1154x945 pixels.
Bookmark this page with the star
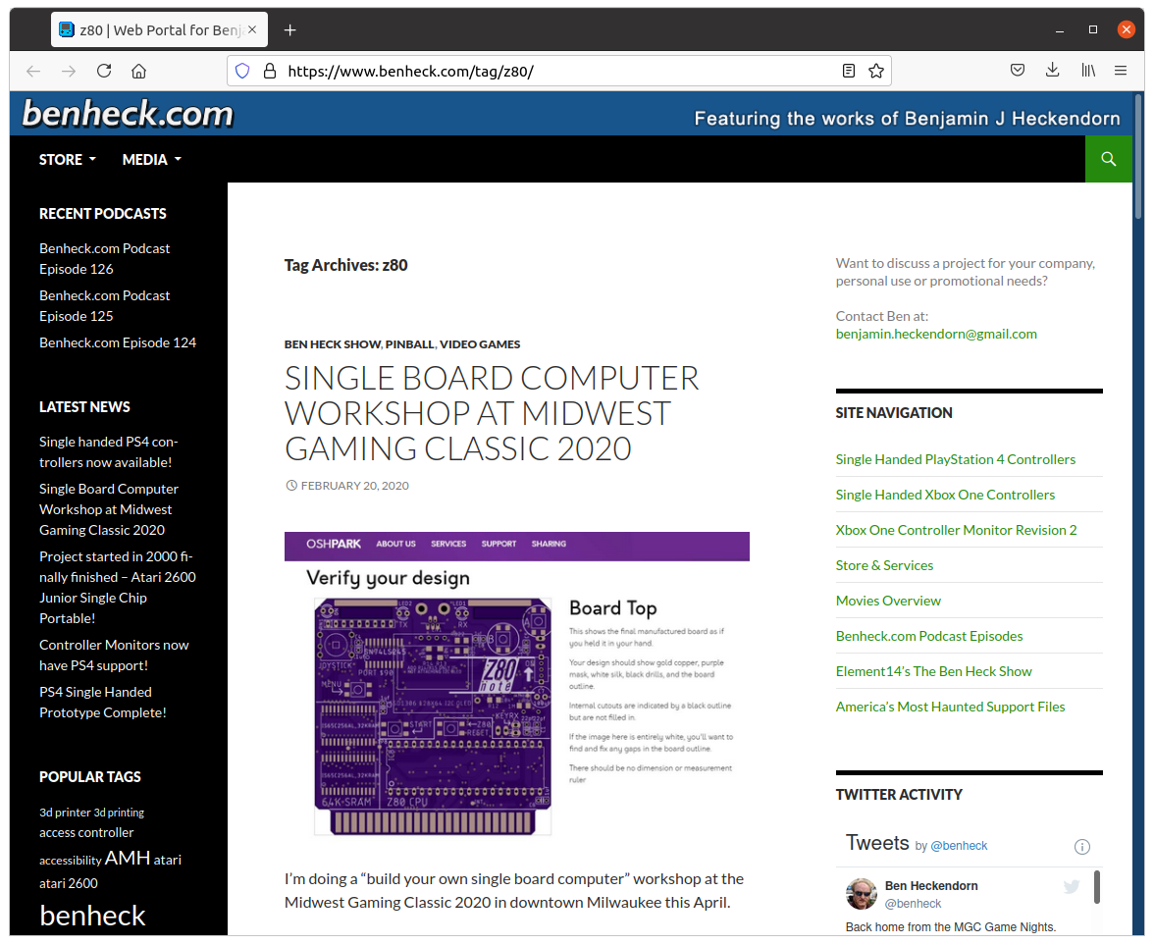(x=875, y=71)
